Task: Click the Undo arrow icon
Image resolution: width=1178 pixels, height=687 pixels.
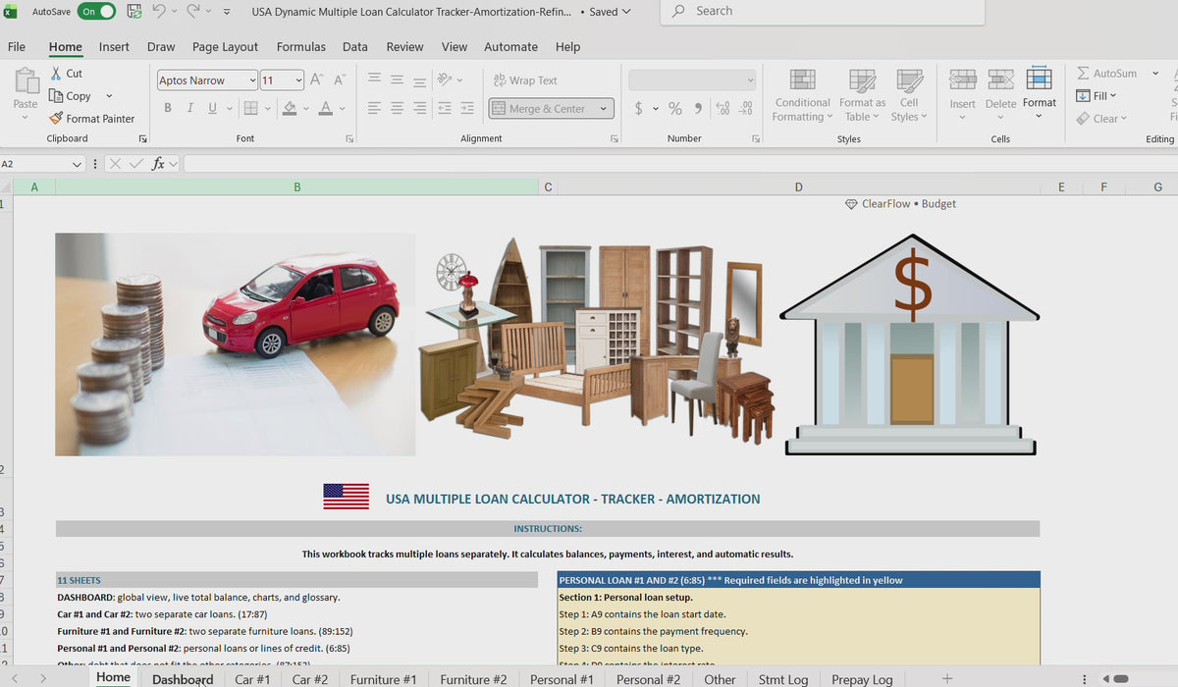Action: coord(159,12)
